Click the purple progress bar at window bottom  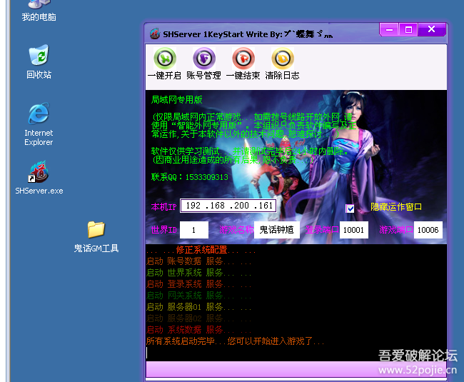pyautogui.click(x=296, y=369)
